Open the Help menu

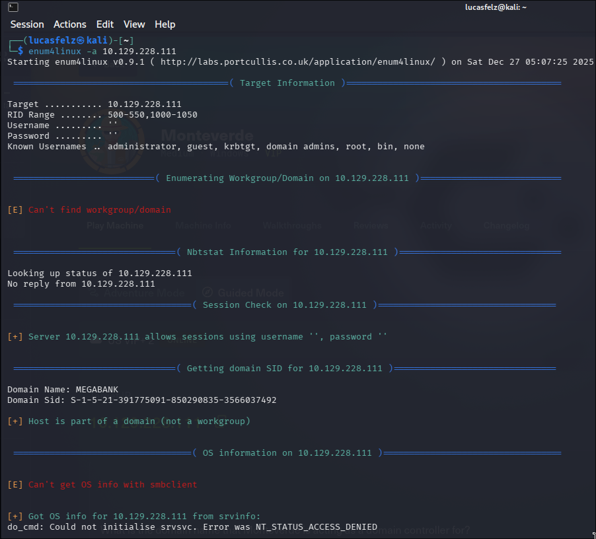(165, 24)
